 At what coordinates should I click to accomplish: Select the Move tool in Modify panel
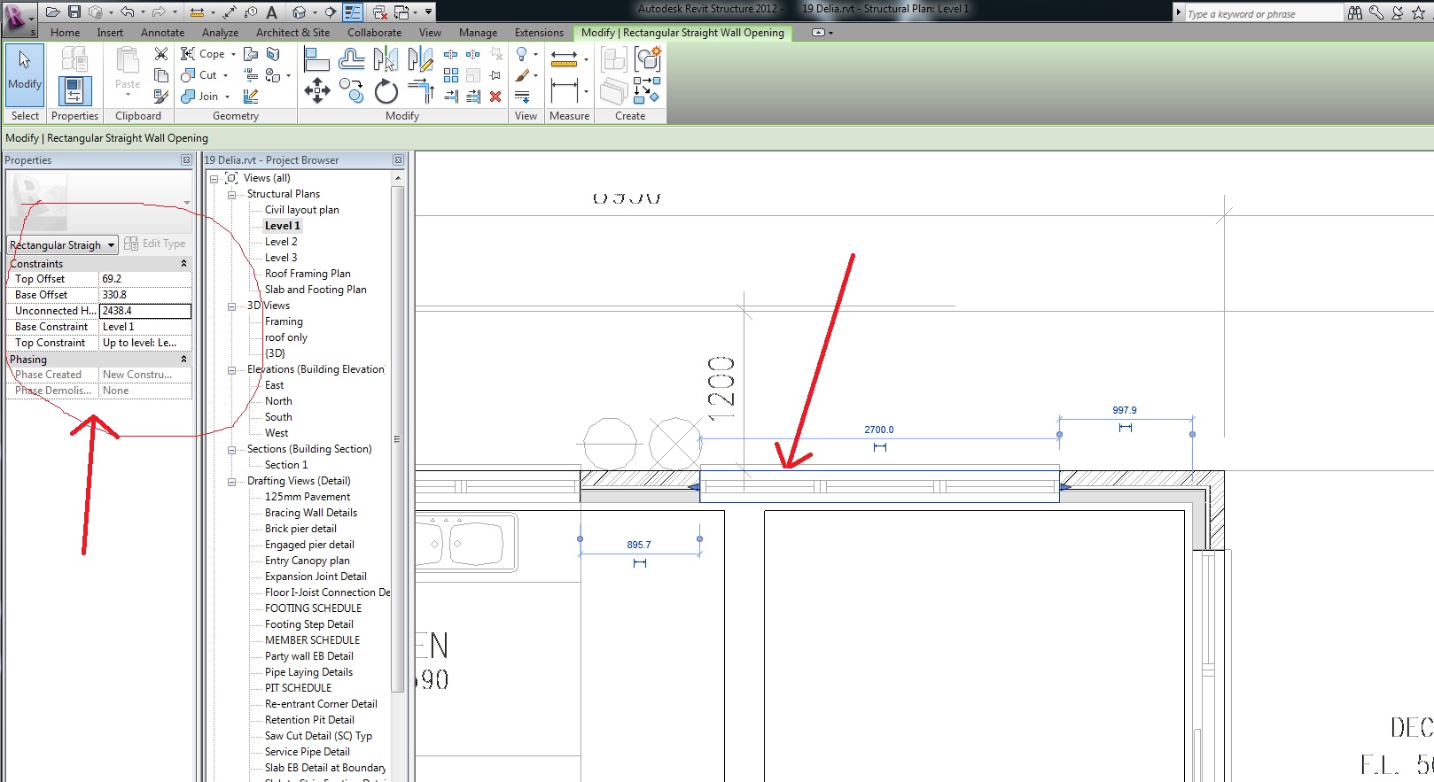(x=317, y=90)
